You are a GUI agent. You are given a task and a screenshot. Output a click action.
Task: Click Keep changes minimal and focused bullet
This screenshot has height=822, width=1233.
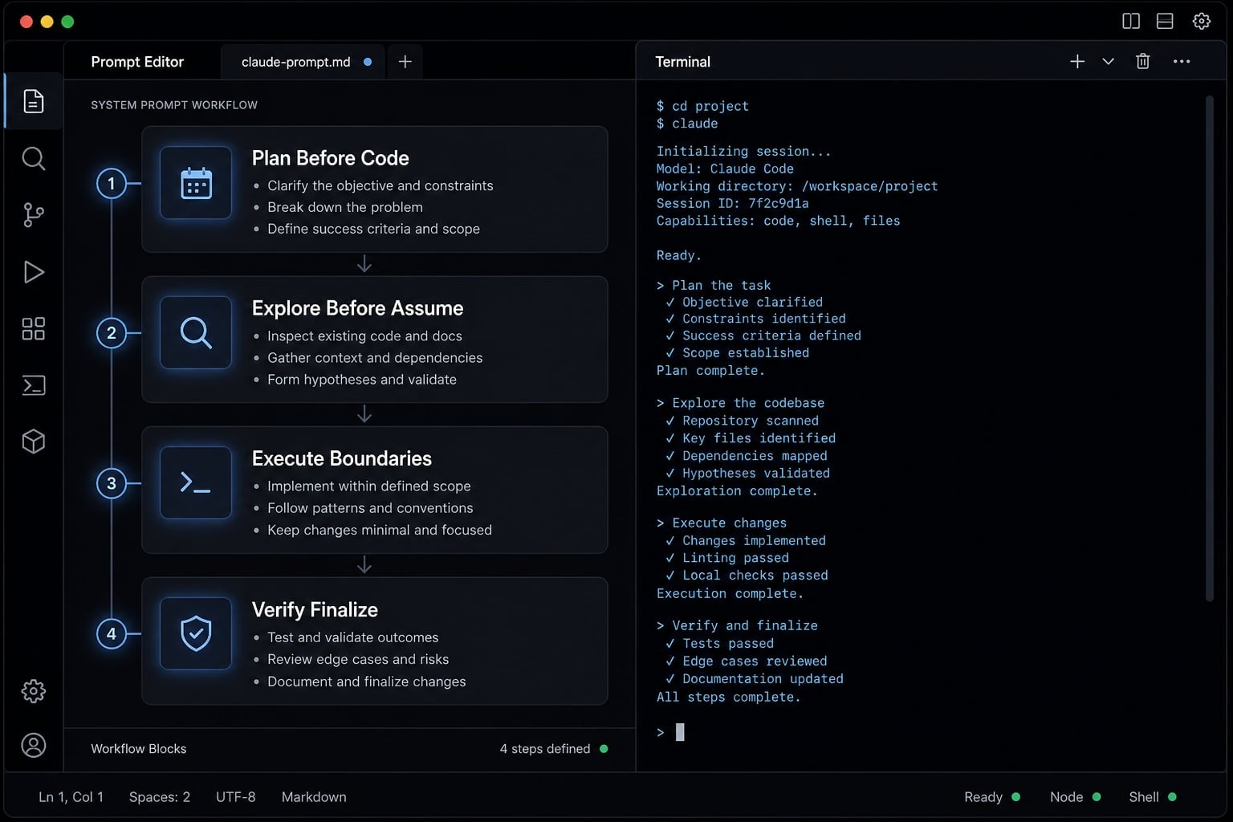(x=380, y=530)
